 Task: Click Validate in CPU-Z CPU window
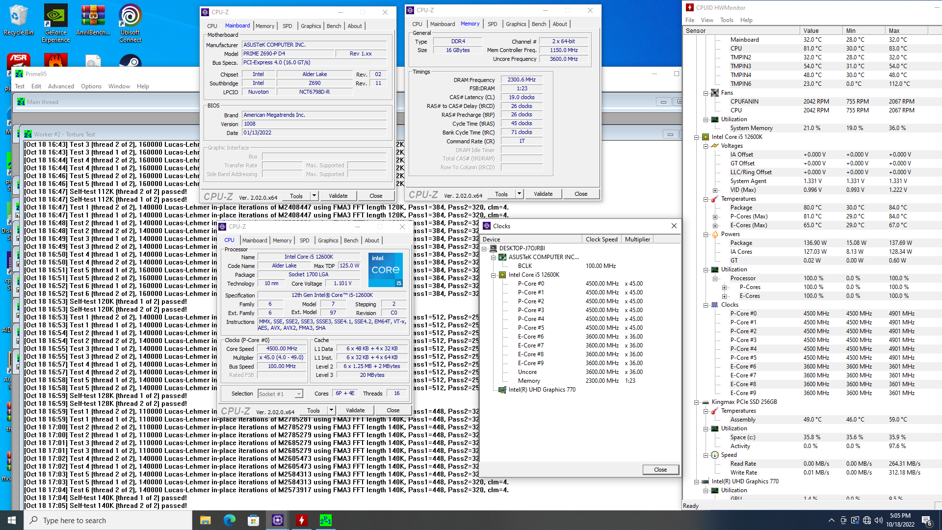click(355, 410)
